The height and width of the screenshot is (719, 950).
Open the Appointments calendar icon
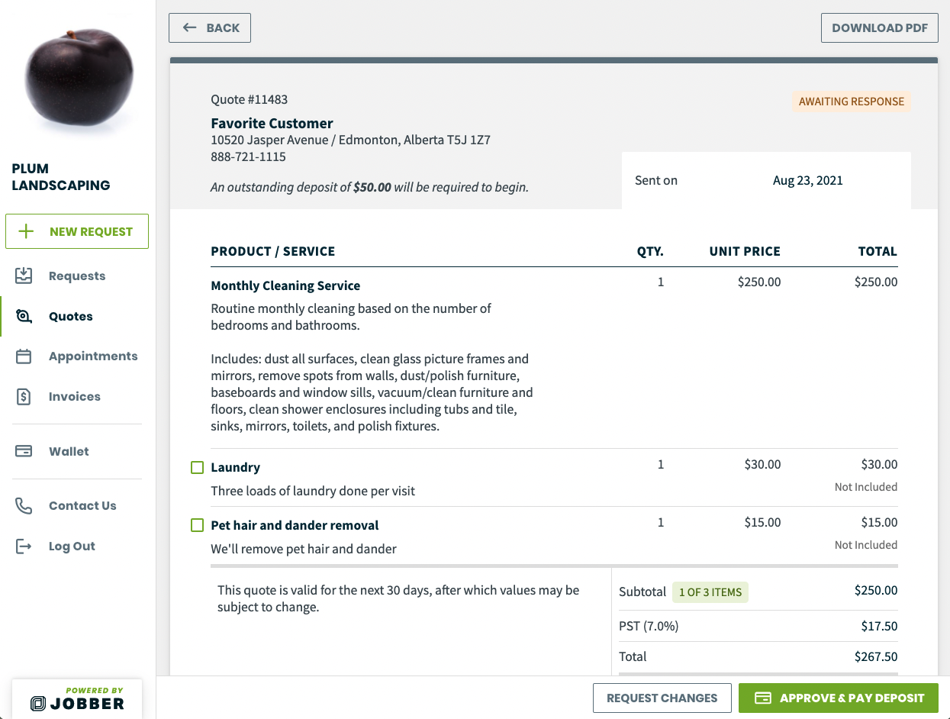point(24,356)
